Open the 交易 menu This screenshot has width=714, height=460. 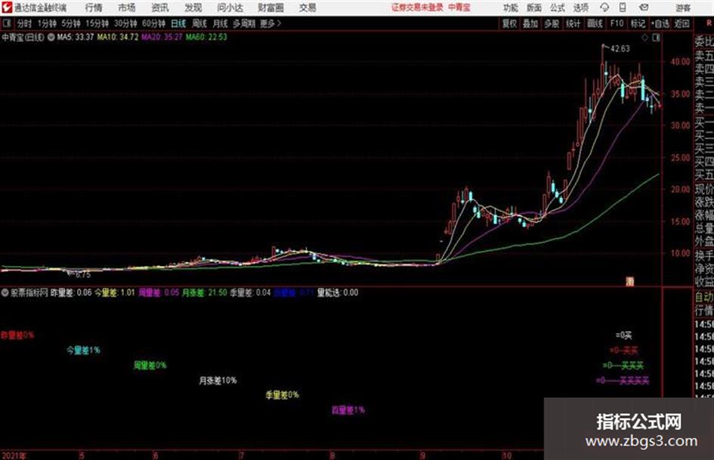tap(308, 8)
